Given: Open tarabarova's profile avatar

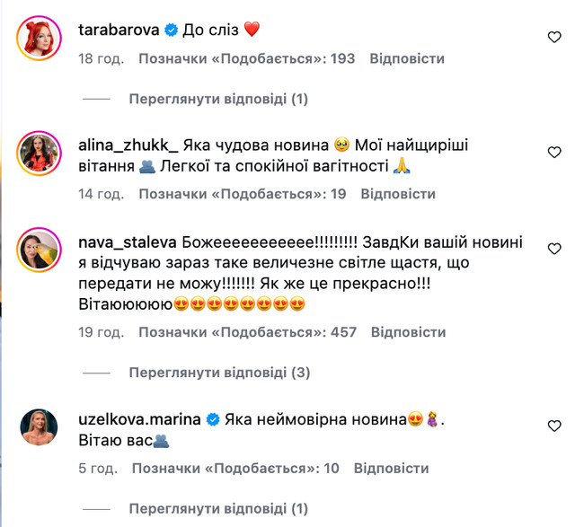Looking at the screenshot, I should [x=39, y=38].
